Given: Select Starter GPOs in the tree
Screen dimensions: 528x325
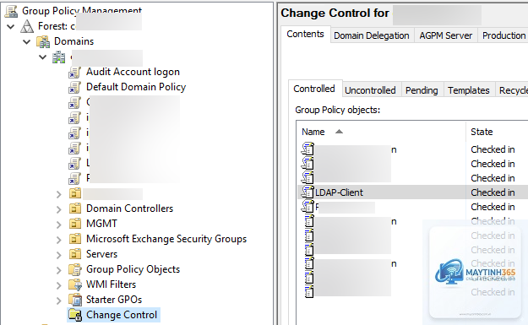Looking at the screenshot, I should [x=114, y=300].
